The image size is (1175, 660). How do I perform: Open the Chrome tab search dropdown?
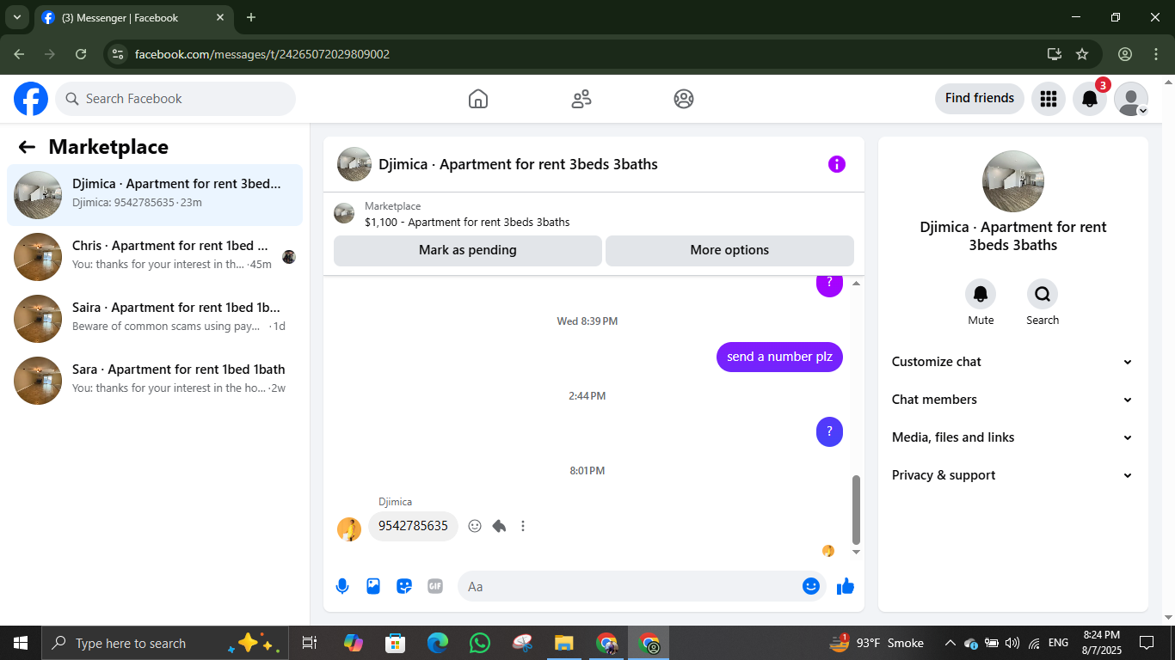point(16,17)
